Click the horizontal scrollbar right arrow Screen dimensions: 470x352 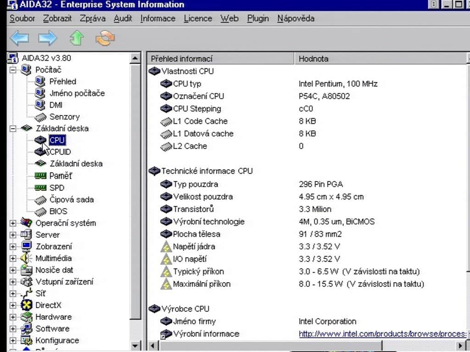[x=461, y=346]
